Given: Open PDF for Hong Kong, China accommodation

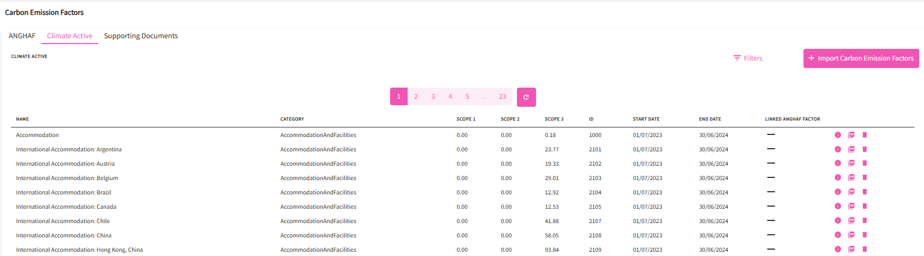Looking at the screenshot, I should pyautogui.click(x=851, y=249).
